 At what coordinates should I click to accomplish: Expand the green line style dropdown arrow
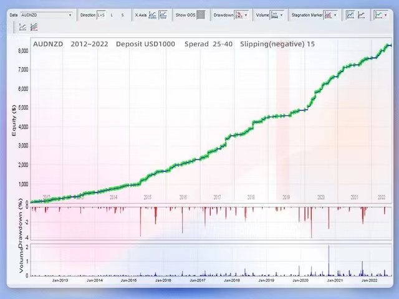(385, 15)
